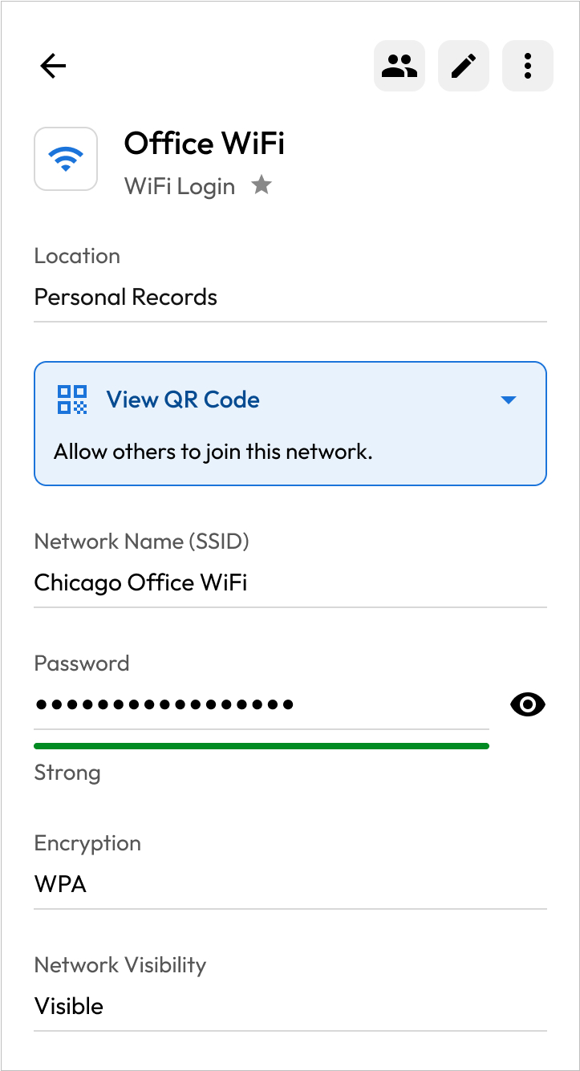
Task: Reveal password with the eye icon
Action: click(528, 705)
